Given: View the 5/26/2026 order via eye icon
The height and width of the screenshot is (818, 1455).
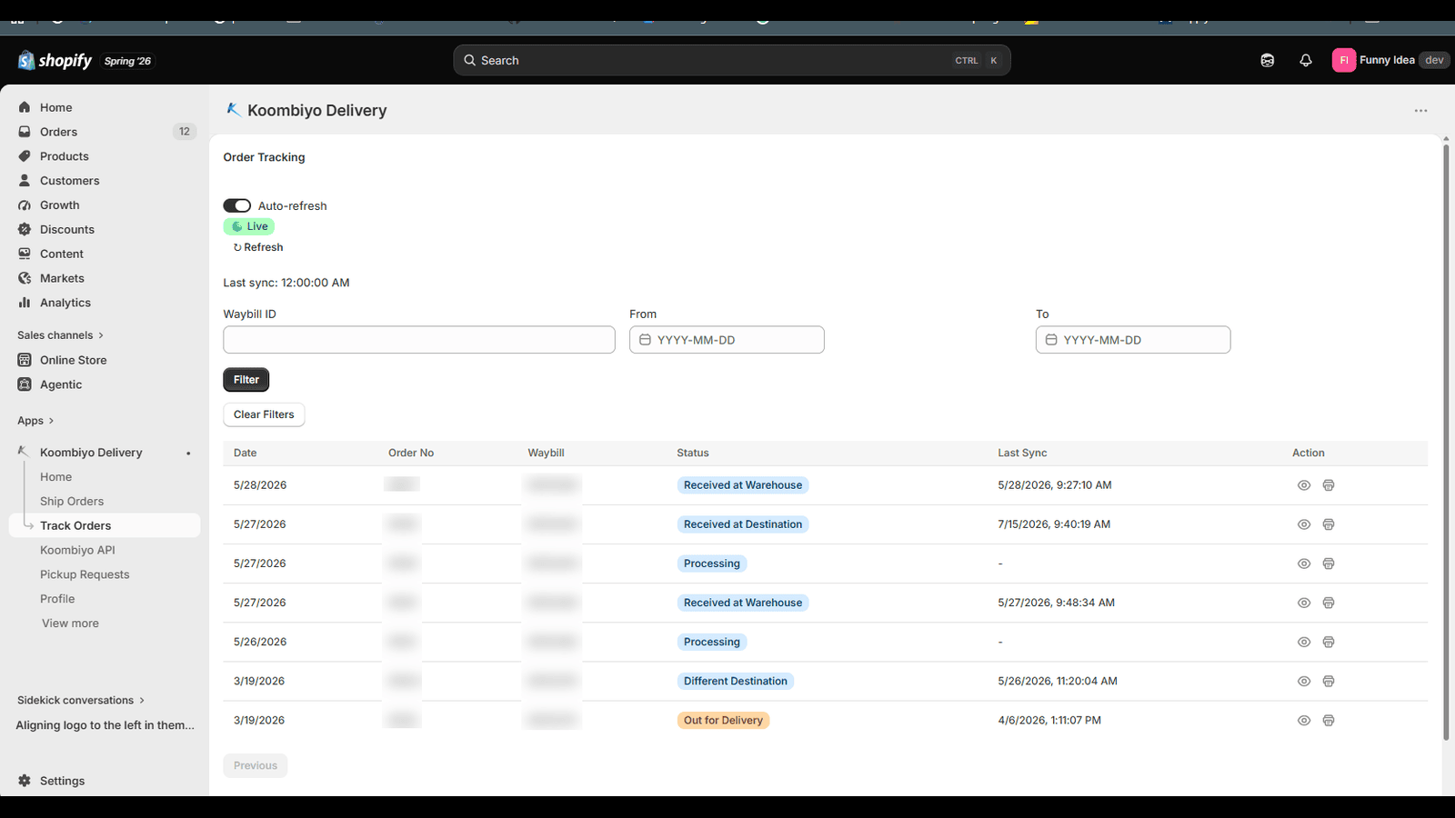Looking at the screenshot, I should tap(1304, 642).
